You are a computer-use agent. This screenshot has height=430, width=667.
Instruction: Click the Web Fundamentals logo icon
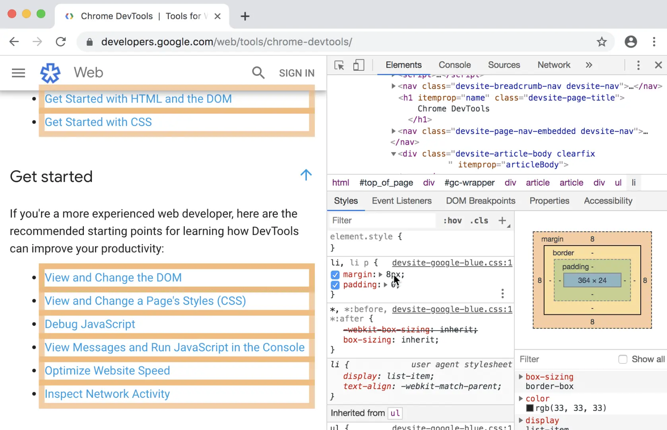[50, 73]
